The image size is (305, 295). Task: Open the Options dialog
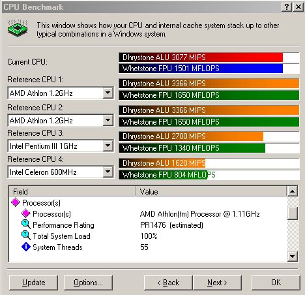[88, 283]
